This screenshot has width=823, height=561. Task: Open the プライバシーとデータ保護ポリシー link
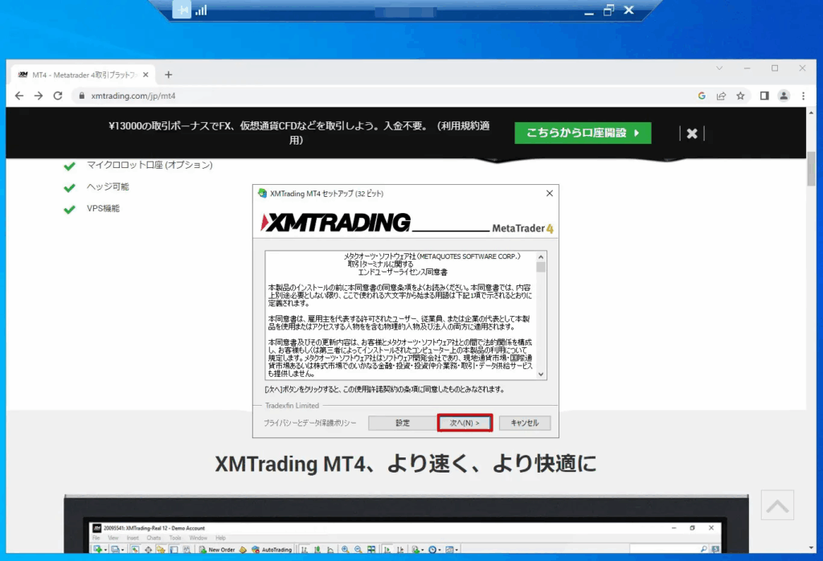(309, 423)
